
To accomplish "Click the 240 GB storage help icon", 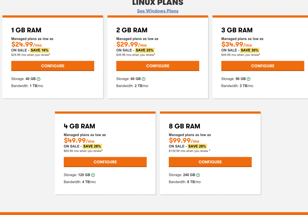I will point(198,175).
